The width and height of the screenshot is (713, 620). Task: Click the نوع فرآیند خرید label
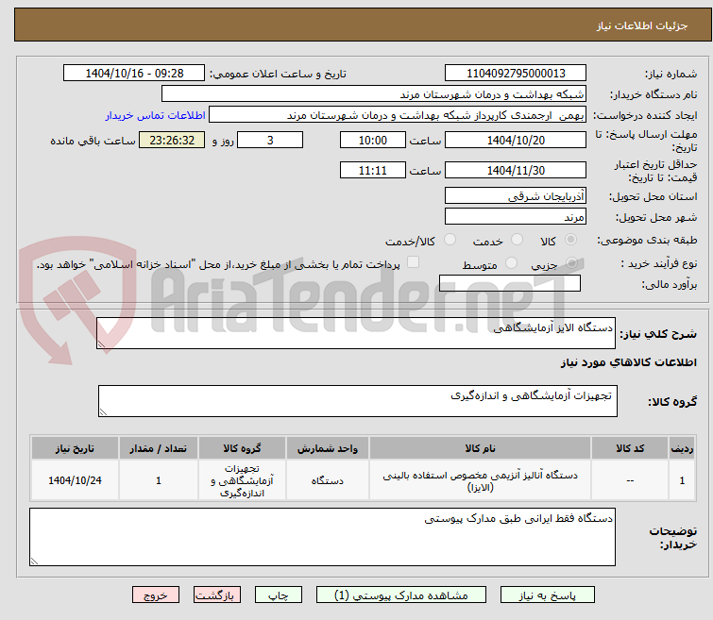pos(659,263)
